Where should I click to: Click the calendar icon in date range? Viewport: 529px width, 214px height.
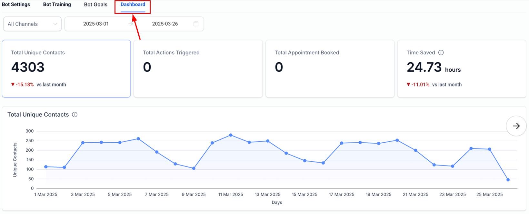pos(196,24)
